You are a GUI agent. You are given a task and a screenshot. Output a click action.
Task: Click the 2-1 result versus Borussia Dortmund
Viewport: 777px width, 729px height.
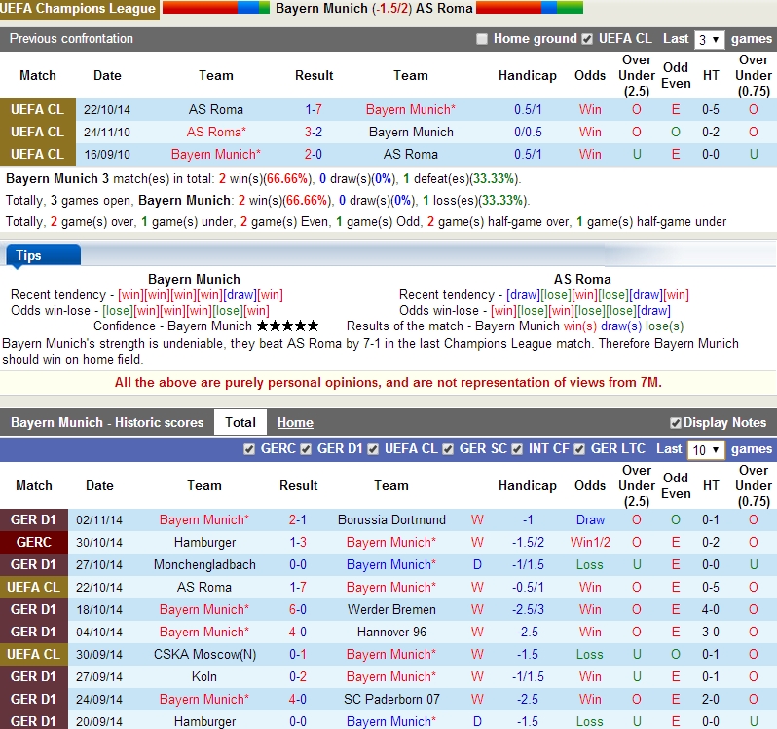pos(297,519)
